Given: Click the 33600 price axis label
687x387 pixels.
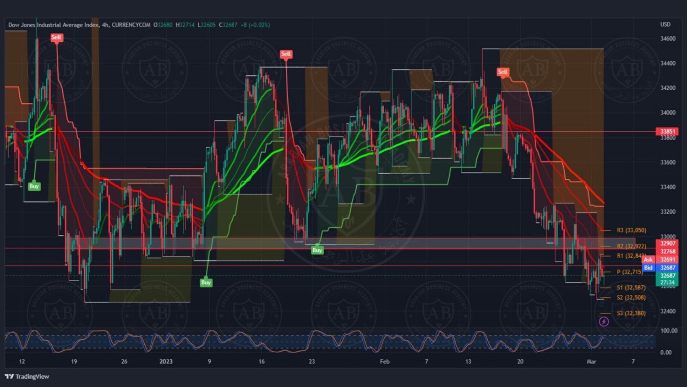Looking at the screenshot, I should 668,162.
